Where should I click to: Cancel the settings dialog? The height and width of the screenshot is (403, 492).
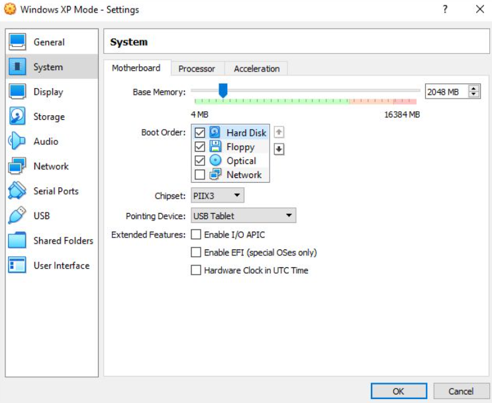pyautogui.click(x=461, y=391)
